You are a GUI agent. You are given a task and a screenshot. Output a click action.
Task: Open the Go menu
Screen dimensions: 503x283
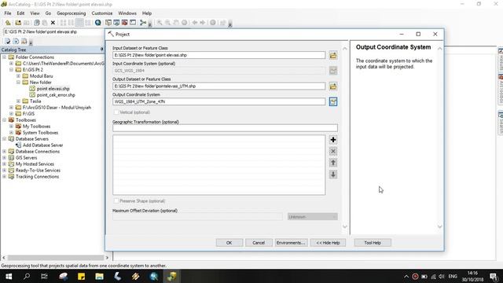pyautogui.click(x=48, y=13)
